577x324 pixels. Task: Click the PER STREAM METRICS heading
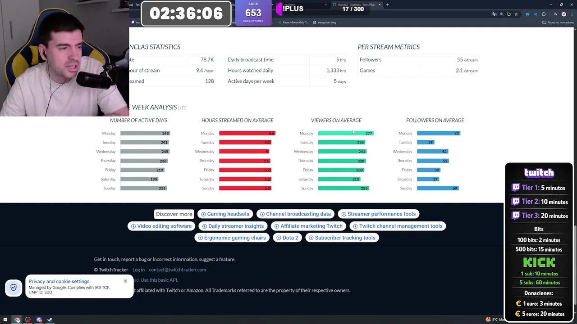pyautogui.click(x=389, y=47)
